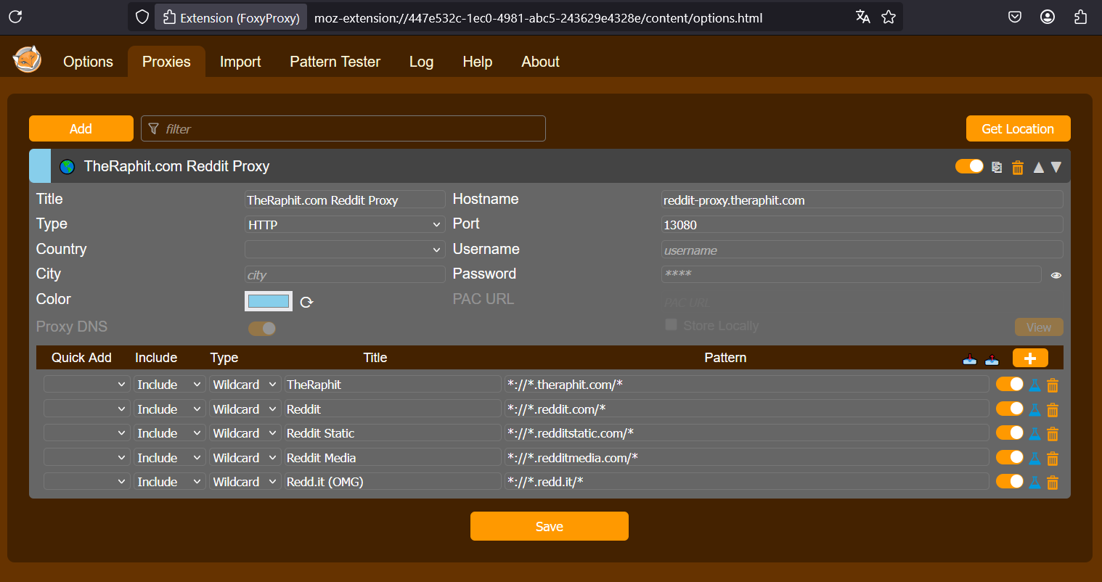Delete the TheRaphit.com Reddit Proxy entry
The height and width of the screenshot is (582, 1102).
click(1018, 168)
